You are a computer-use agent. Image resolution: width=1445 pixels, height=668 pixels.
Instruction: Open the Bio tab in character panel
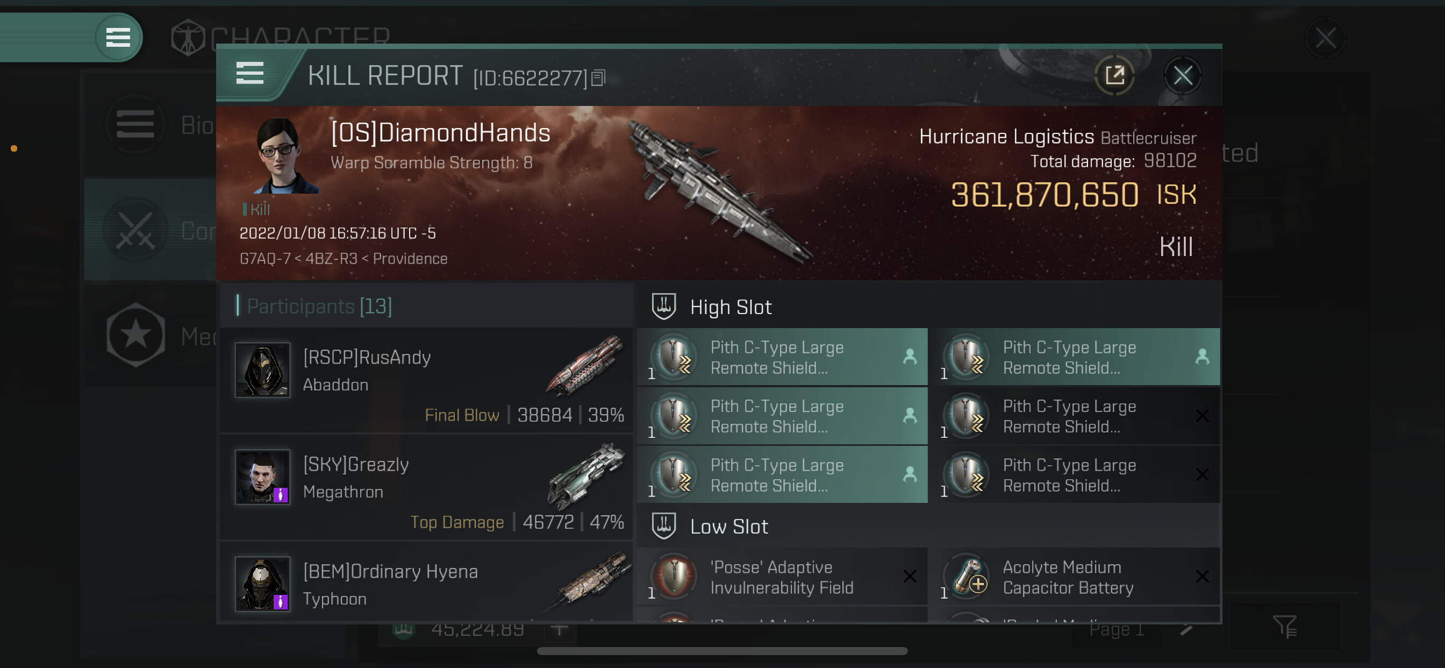coord(151,125)
